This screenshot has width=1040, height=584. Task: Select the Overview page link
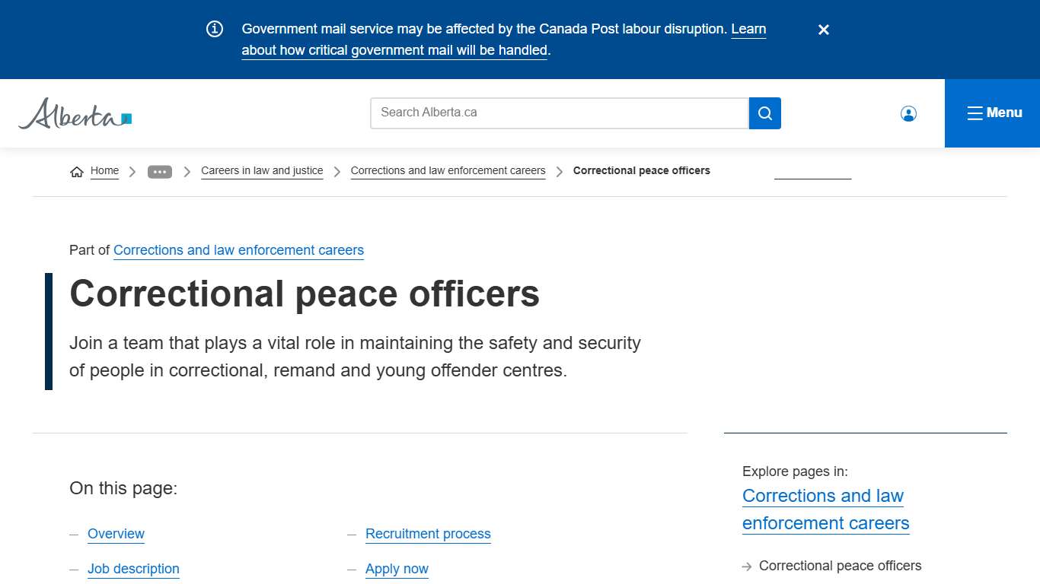pos(116,534)
